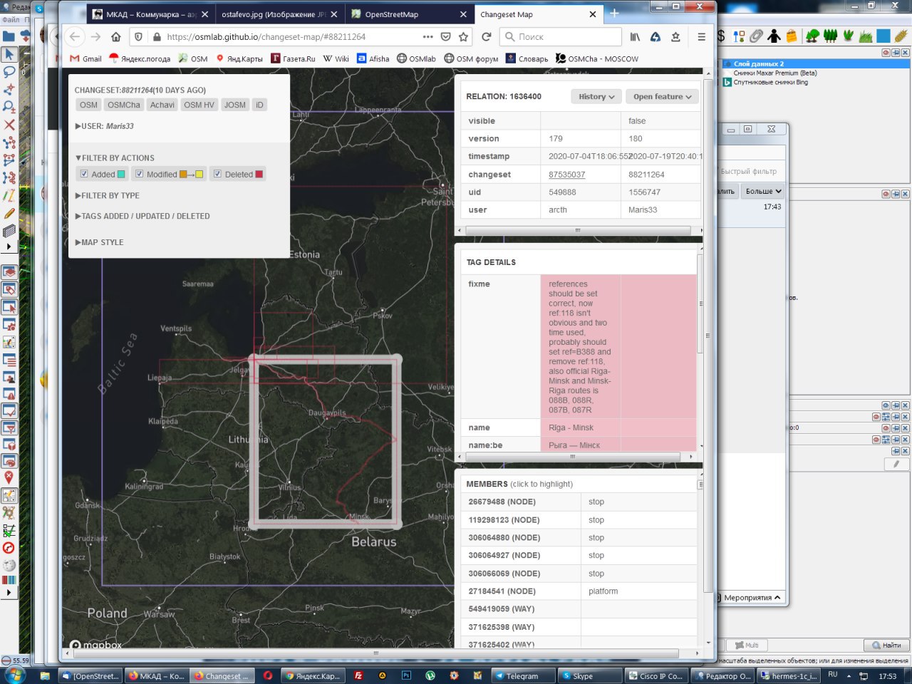
Task: Open page actions three-dot menu in address bar
Action: pos(427,37)
